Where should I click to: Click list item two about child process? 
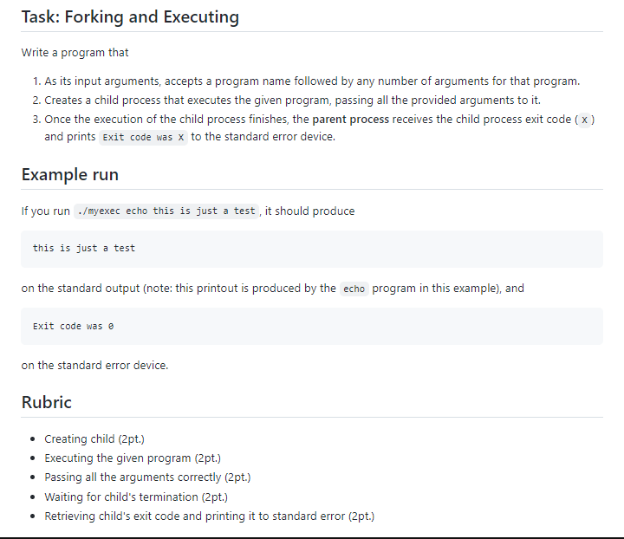(x=293, y=101)
